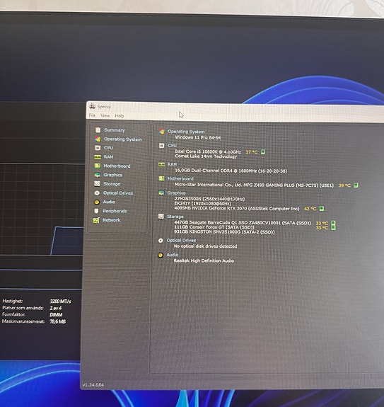The image size is (384, 407).
Task: Open the View menu
Action: click(x=105, y=115)
